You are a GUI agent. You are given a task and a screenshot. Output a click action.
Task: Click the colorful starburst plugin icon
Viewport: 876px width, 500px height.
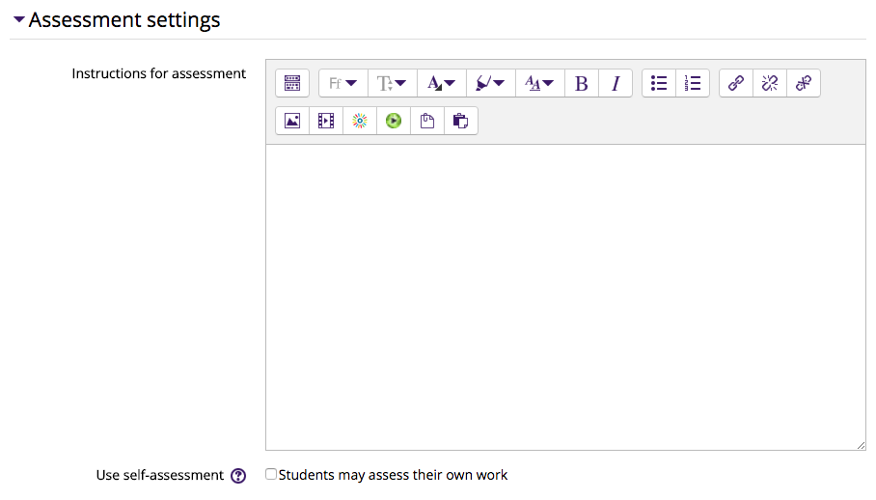360,121
